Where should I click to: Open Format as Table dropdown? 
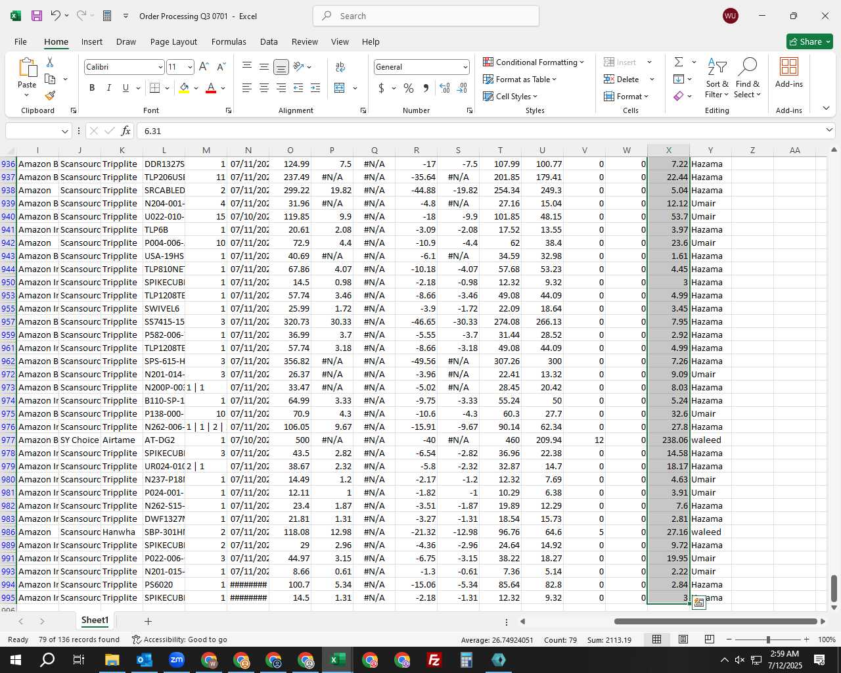click(x=520, y=79)
